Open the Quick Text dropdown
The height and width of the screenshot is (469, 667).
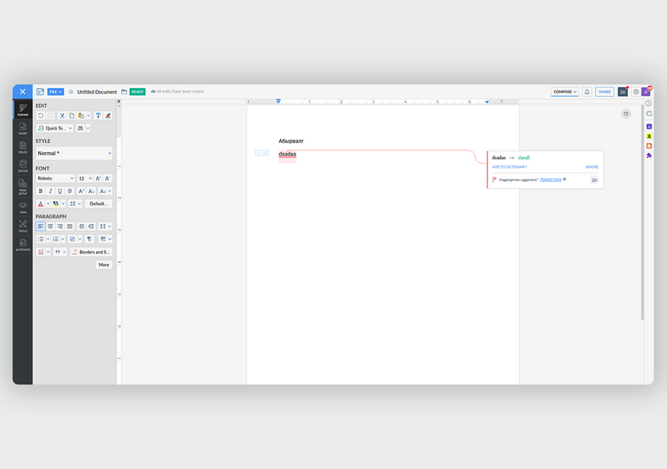pyautogui.click(x=55, y=128)
